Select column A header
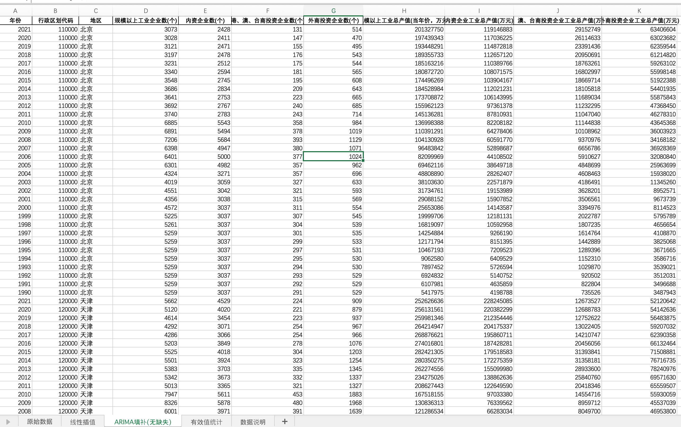 15,11
